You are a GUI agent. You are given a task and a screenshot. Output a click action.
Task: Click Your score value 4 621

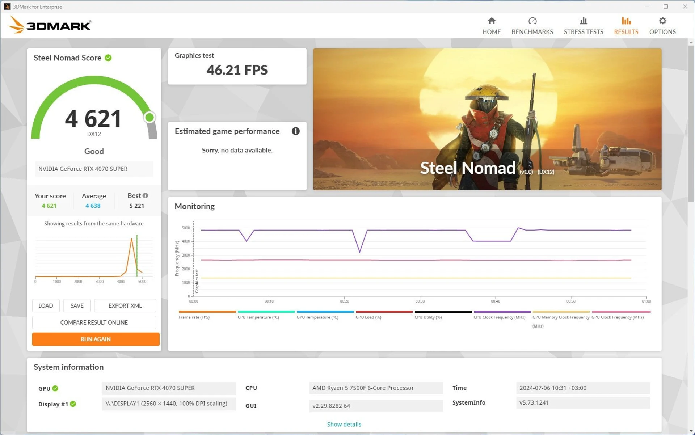(x=49, y=206)
